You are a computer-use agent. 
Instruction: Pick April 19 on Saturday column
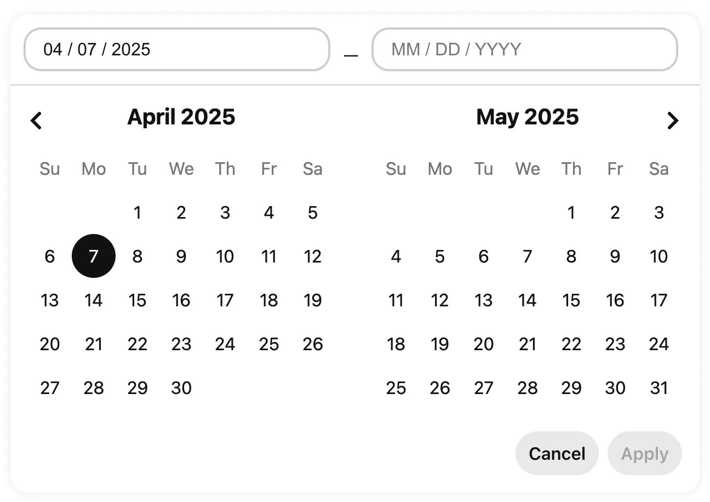click(313, 300)
